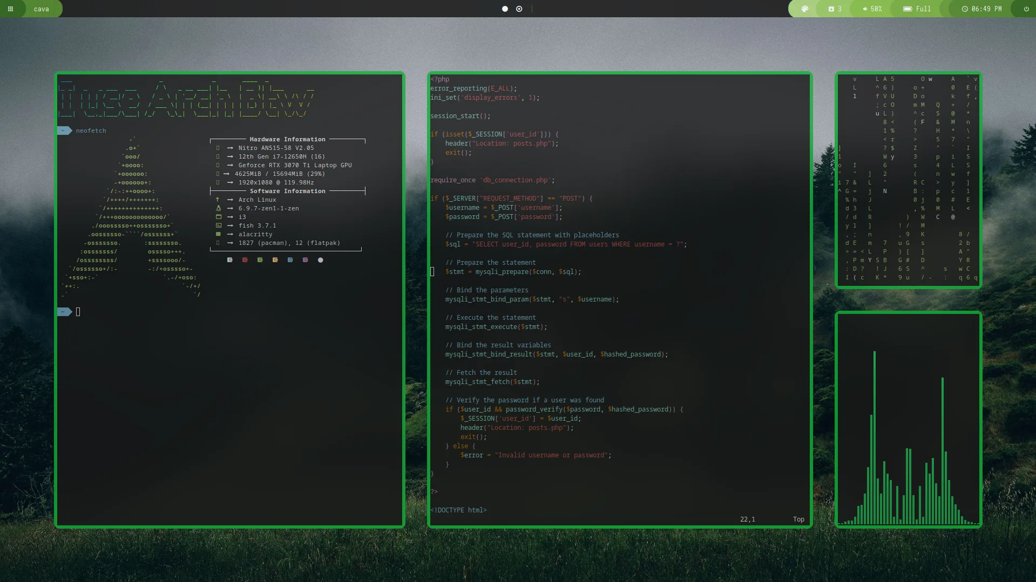
Task: Click the red color block in neofetch
Action: click(245, 260)
